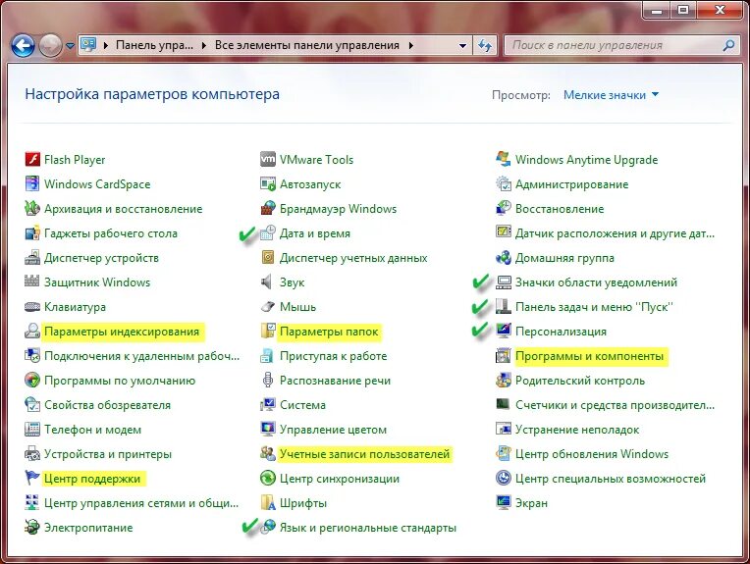
Task: Open Панель задач и меню "Пуск" link
Action: (594, 306)
